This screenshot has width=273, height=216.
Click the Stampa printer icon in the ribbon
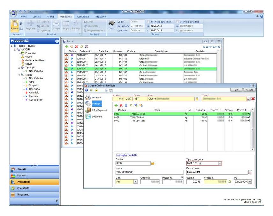56,23
